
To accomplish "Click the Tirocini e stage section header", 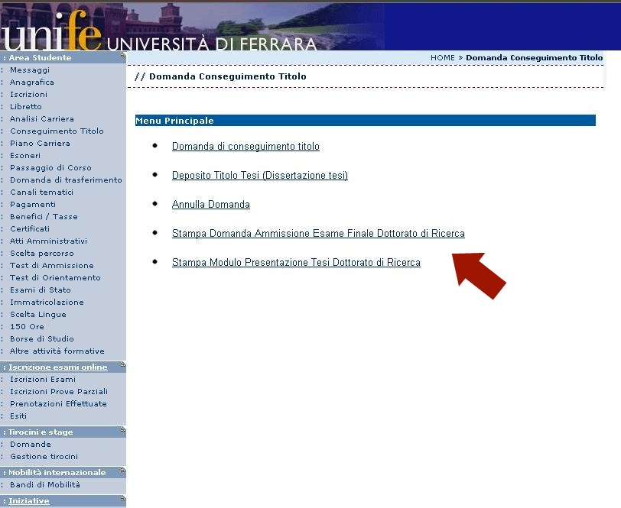I will (x=41, y=432).
